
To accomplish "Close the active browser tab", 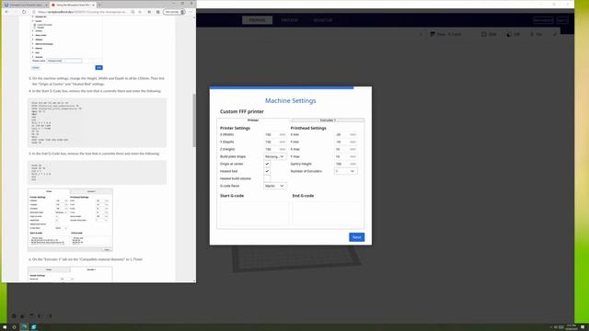I will (93, 5).
